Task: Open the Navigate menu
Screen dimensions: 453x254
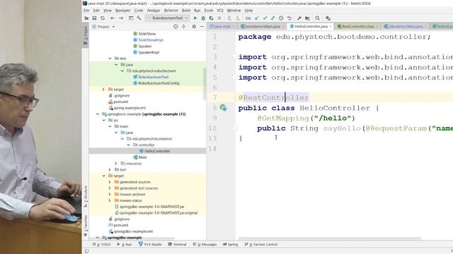Action: click(x=122, y=11)
